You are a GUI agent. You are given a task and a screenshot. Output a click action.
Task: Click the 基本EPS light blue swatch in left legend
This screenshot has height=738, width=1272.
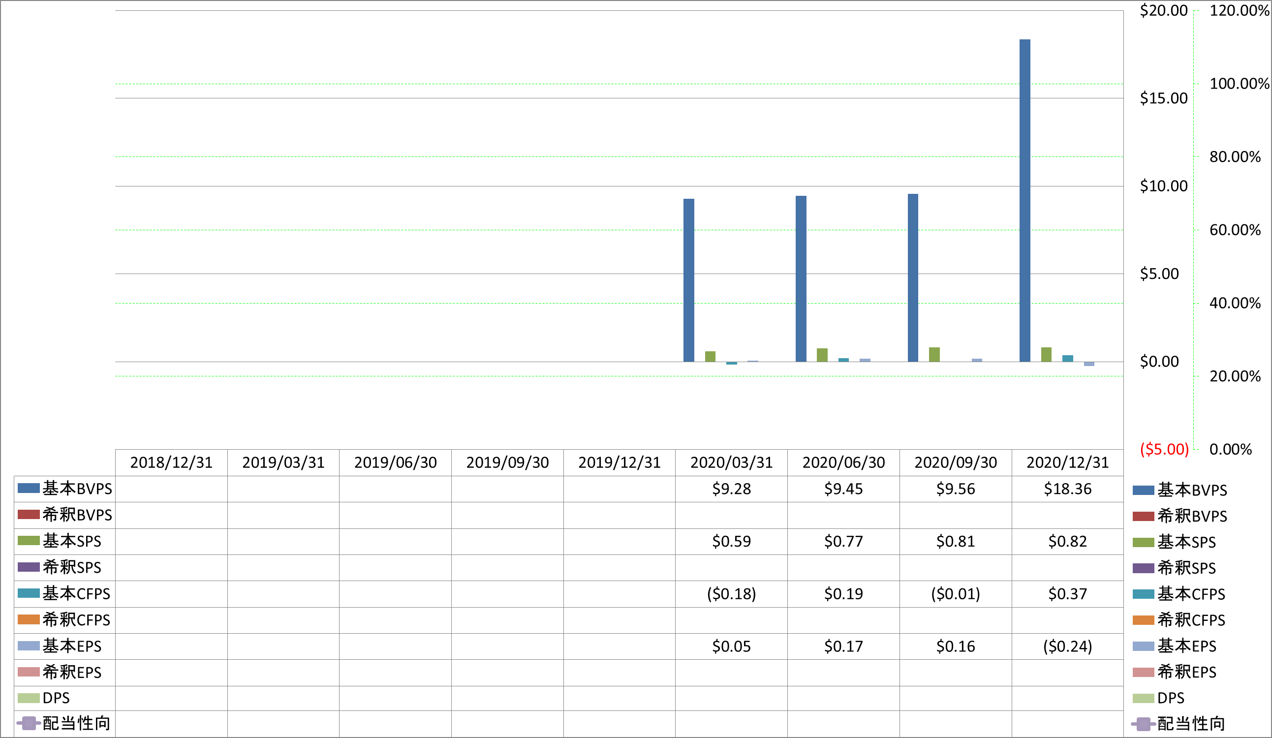(x=28, y=646)
